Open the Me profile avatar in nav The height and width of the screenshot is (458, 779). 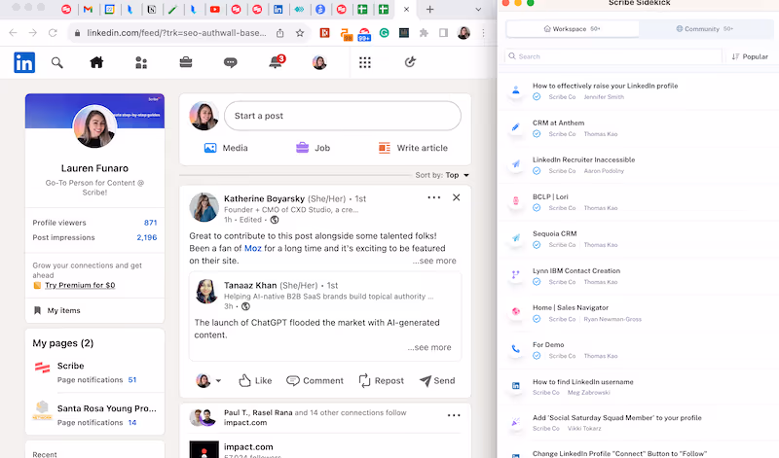click(x=319, y=62)
